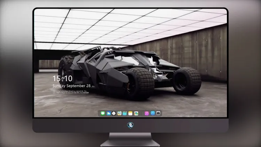This screenshot has width=261, height=147.
Task: Open the Maps app icon in the dock
Action: 119,113
